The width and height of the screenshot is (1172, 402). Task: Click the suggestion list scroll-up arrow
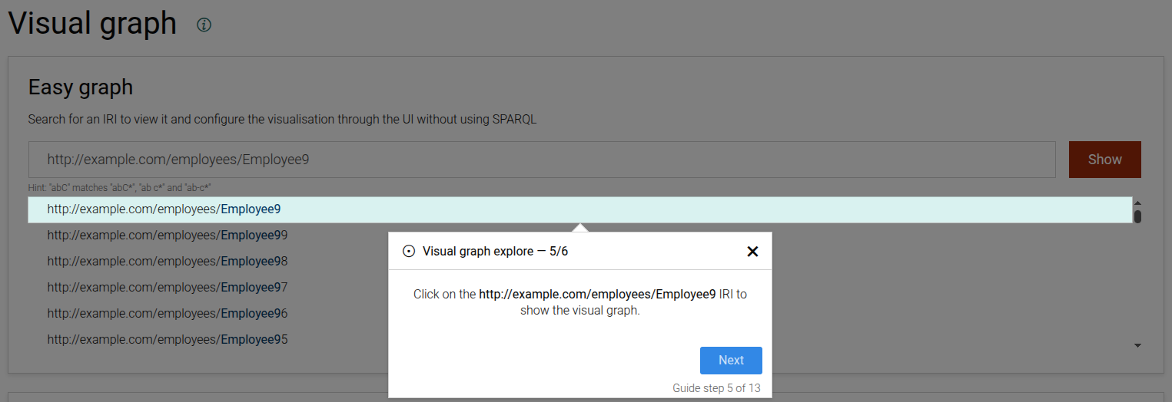[1137, 203]
